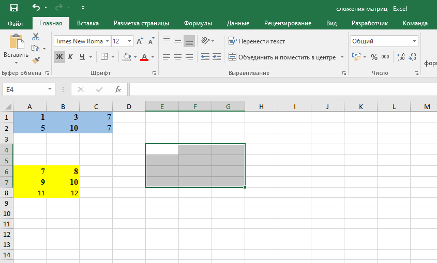Apply the 000 thousands separator format
The image size is (437, 263).
click(x=385, y=57)
